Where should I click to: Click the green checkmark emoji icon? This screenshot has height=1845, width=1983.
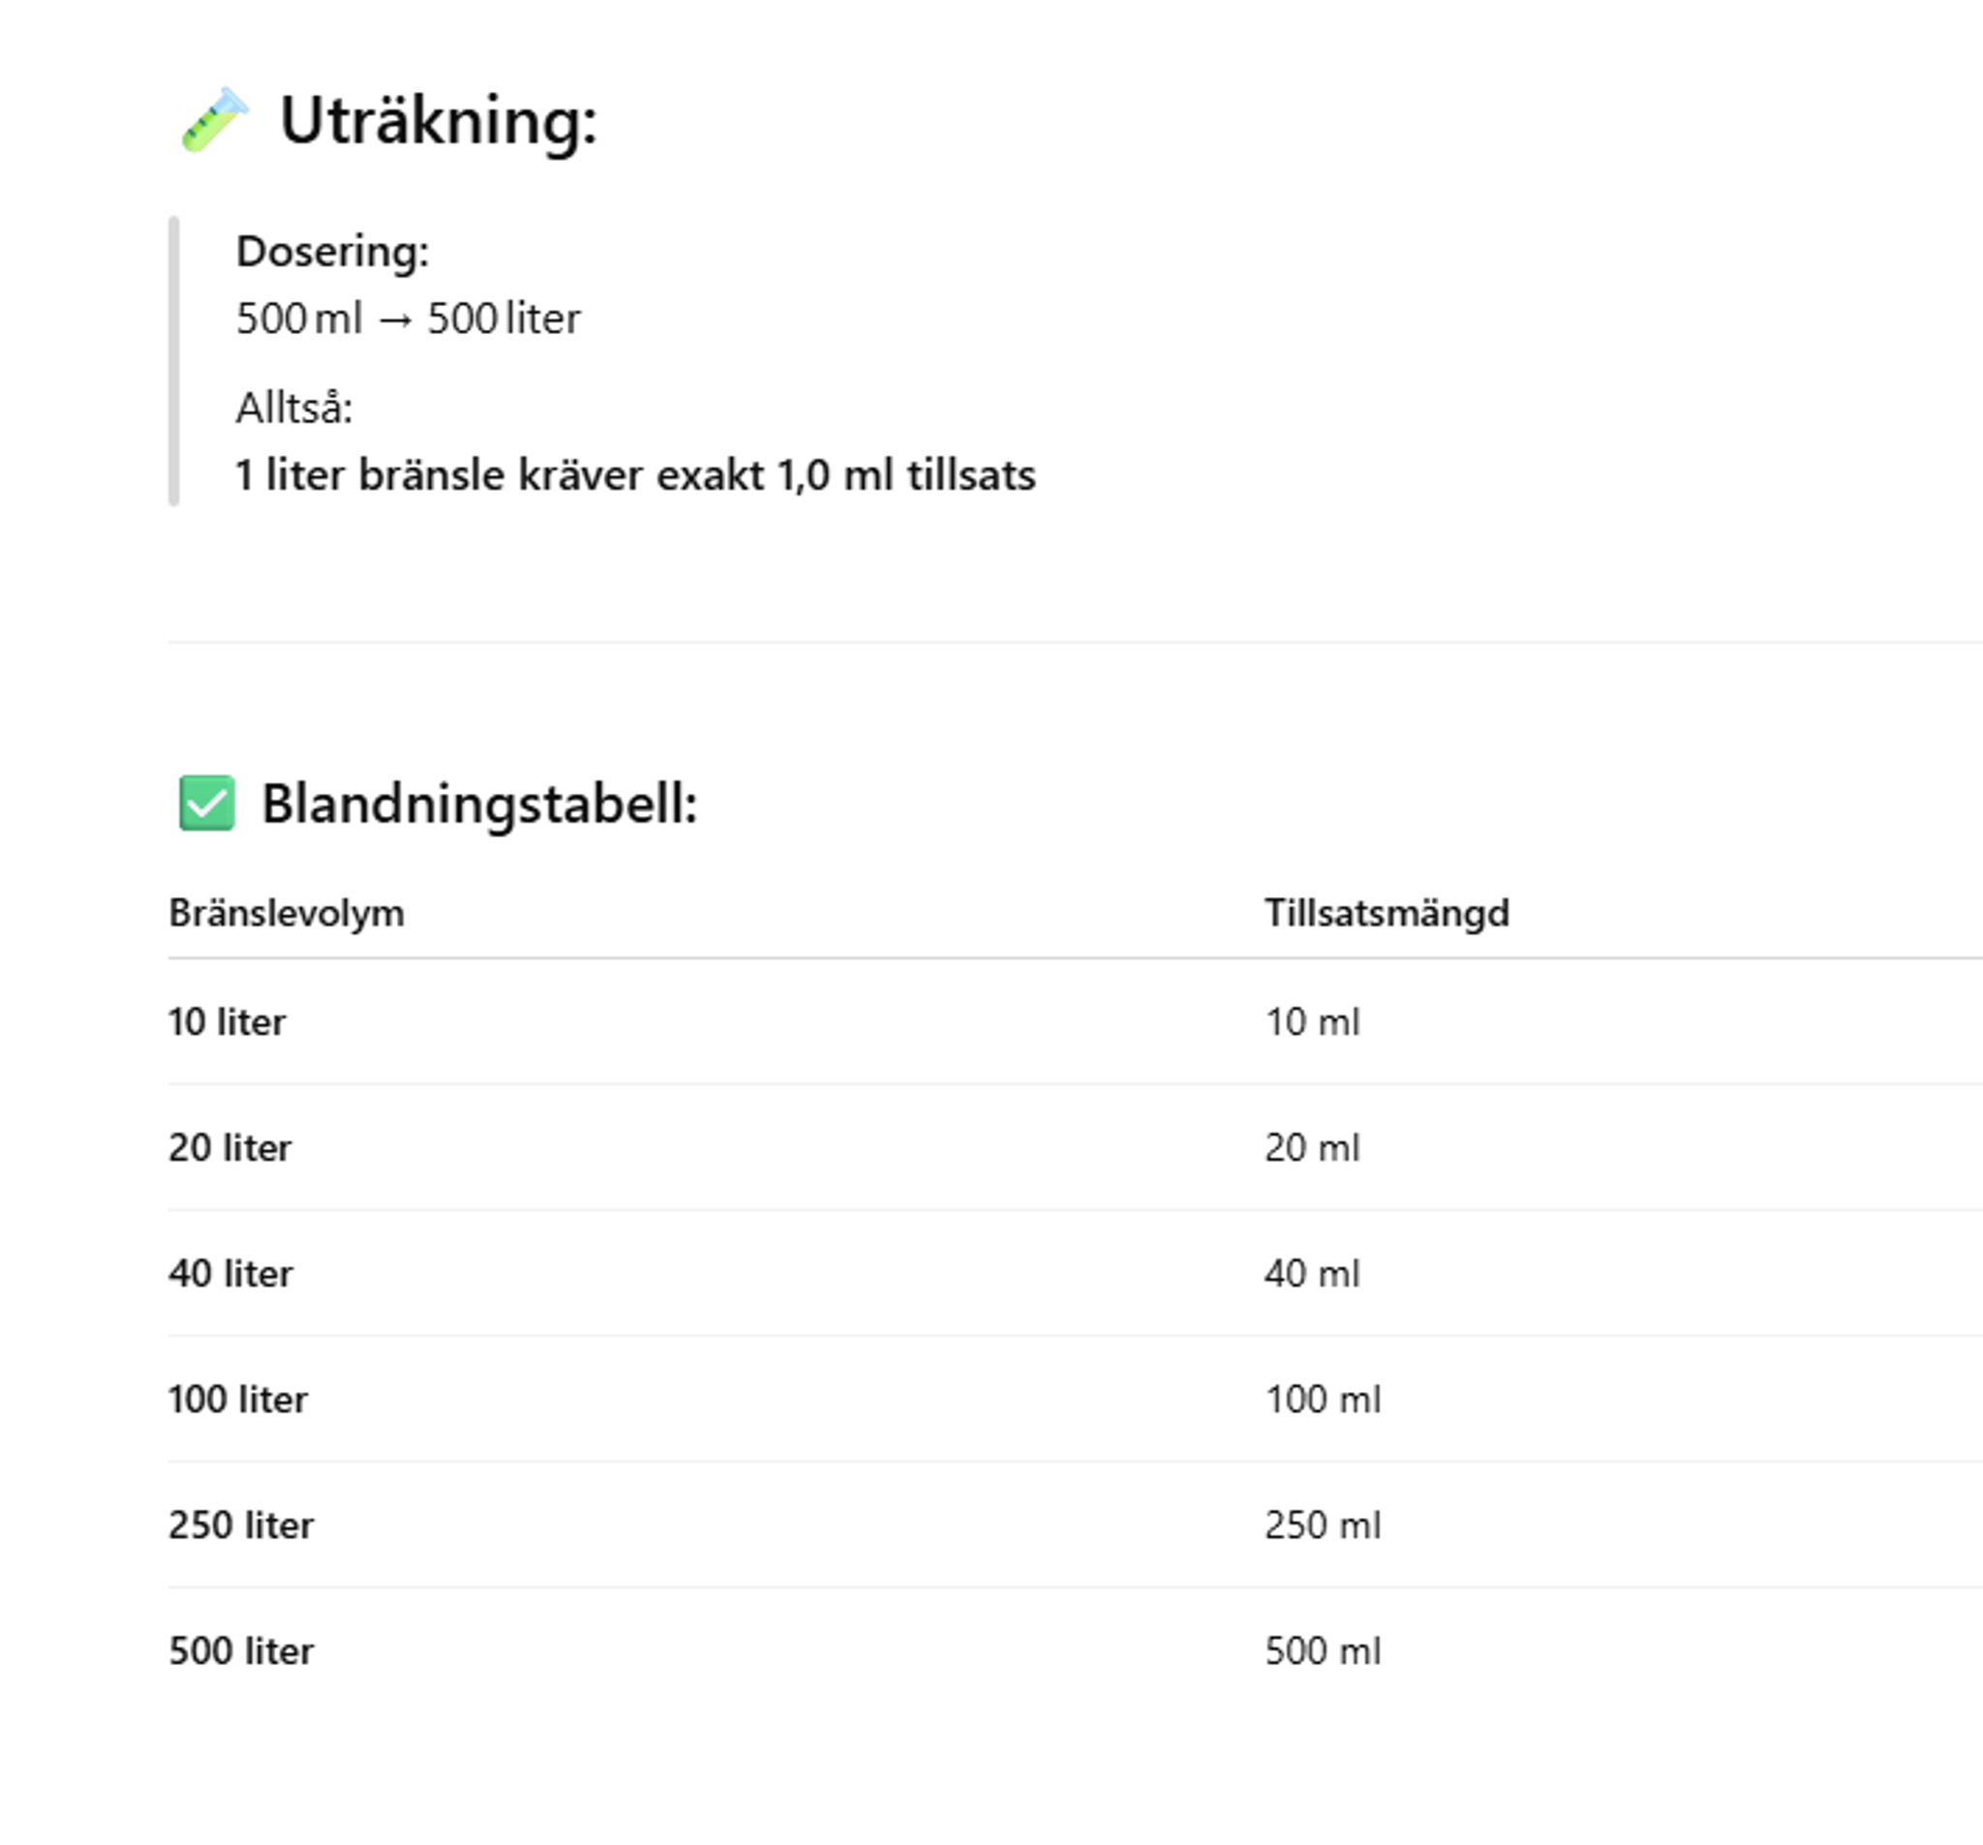pyautogui.click(x=206, y=802)
